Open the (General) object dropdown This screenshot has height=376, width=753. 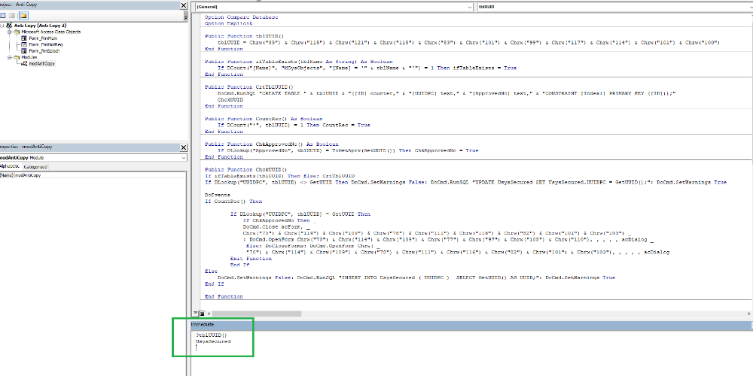470,8
